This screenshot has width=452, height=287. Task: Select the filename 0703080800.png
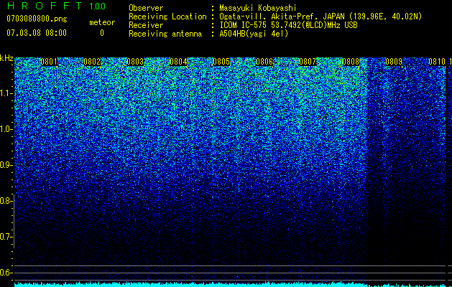(37, 19)
